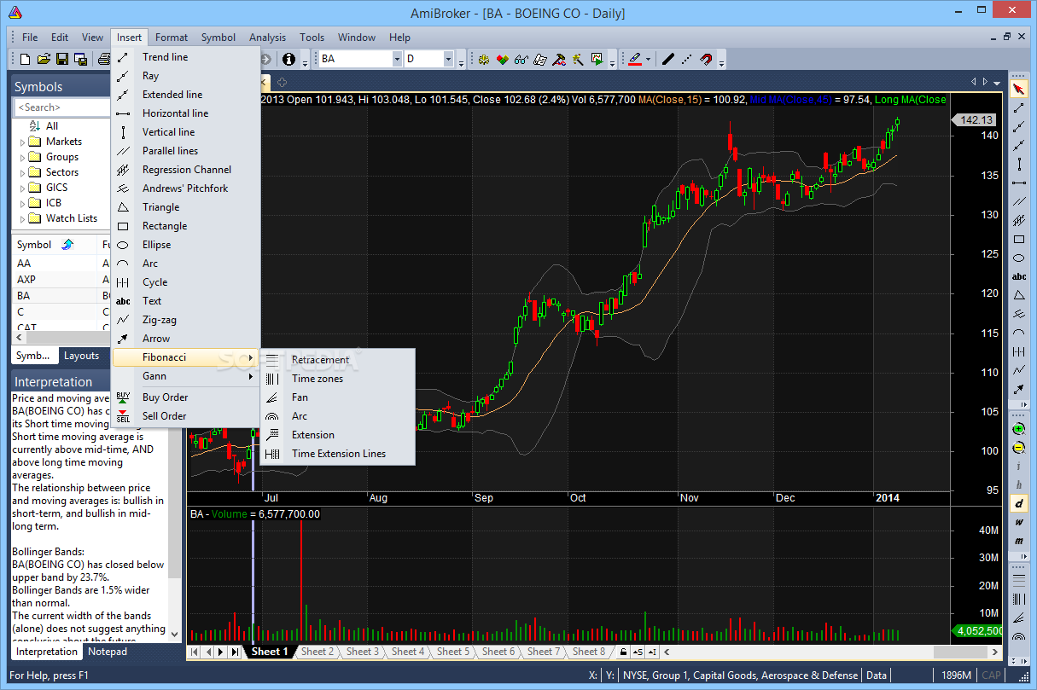Select the red arrow pointer tool
This screenshot has height=690, width=1037.
click(x=1019, y=89)
